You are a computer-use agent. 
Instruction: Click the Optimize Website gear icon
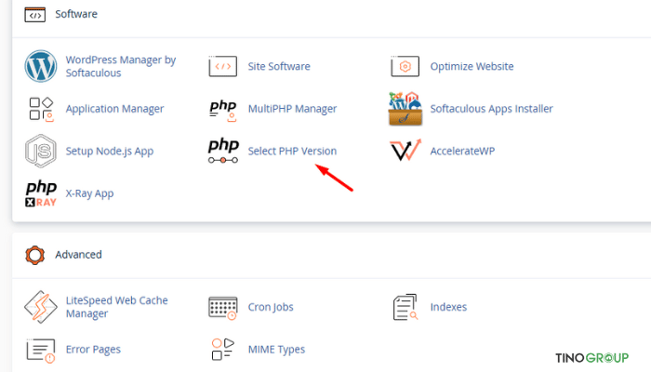point(405,66)
